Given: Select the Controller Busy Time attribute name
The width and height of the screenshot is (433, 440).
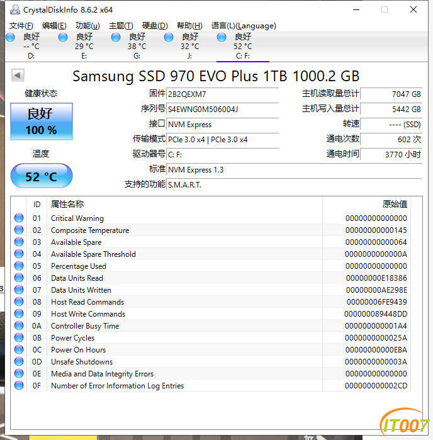Looking at the screenshot, I should pos(85,326).
